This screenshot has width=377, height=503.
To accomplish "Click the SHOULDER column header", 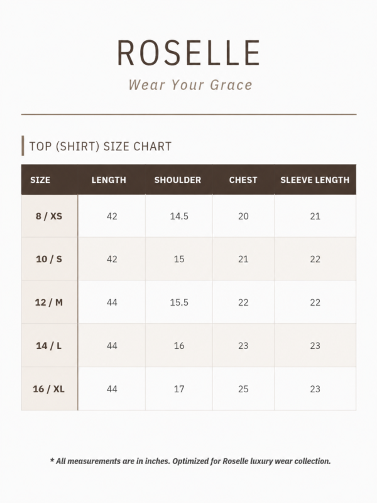I will click(x=178, y=180).
